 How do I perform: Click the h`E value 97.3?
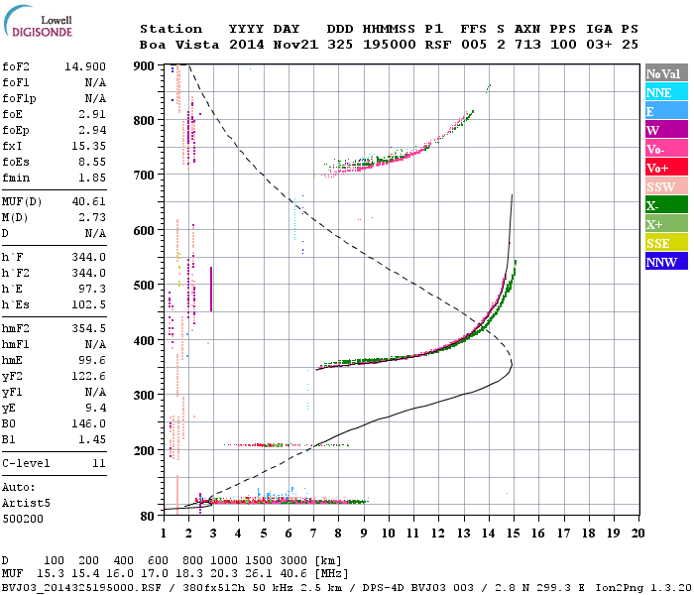(92, 290)
